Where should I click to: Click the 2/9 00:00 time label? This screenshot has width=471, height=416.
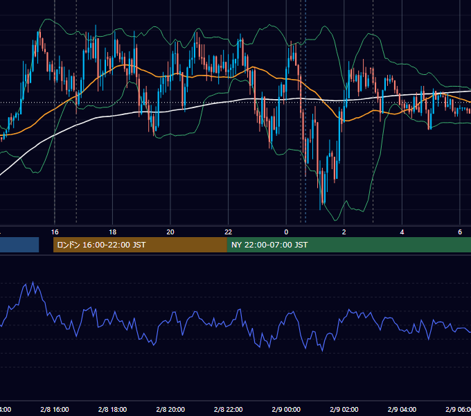tap(286, 409)
